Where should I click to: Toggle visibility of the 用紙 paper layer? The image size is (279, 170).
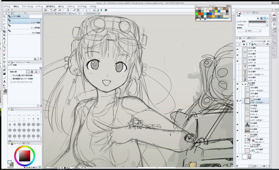coord(238,156)
